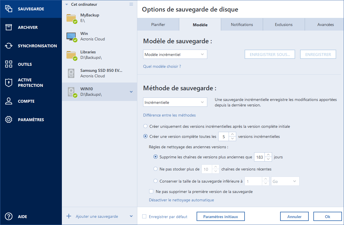The width and height of the screenshot is (344, 225).
Task: Open the Modèle incrémentiel dropdown
Action: coord(175,54)
